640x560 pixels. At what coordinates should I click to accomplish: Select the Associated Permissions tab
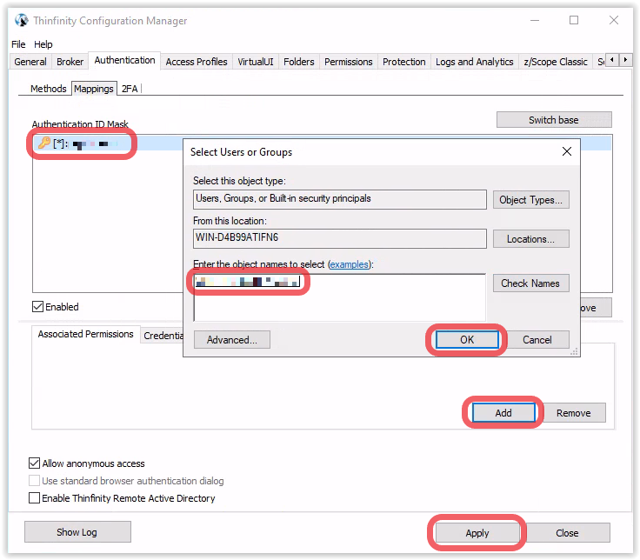(86, 334)
